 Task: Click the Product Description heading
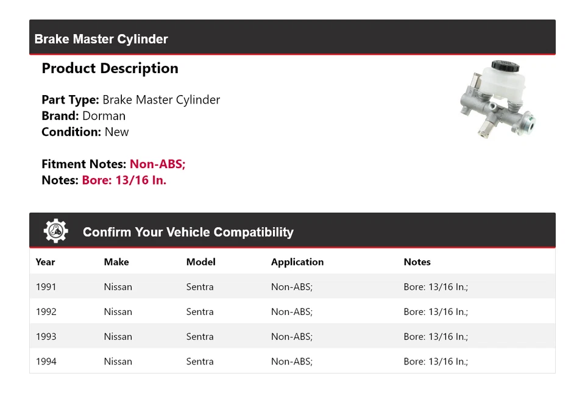pos(110,68)
